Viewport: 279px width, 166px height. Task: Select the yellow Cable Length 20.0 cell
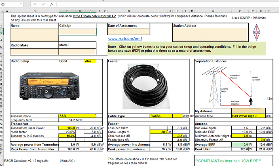pos(158,132)
